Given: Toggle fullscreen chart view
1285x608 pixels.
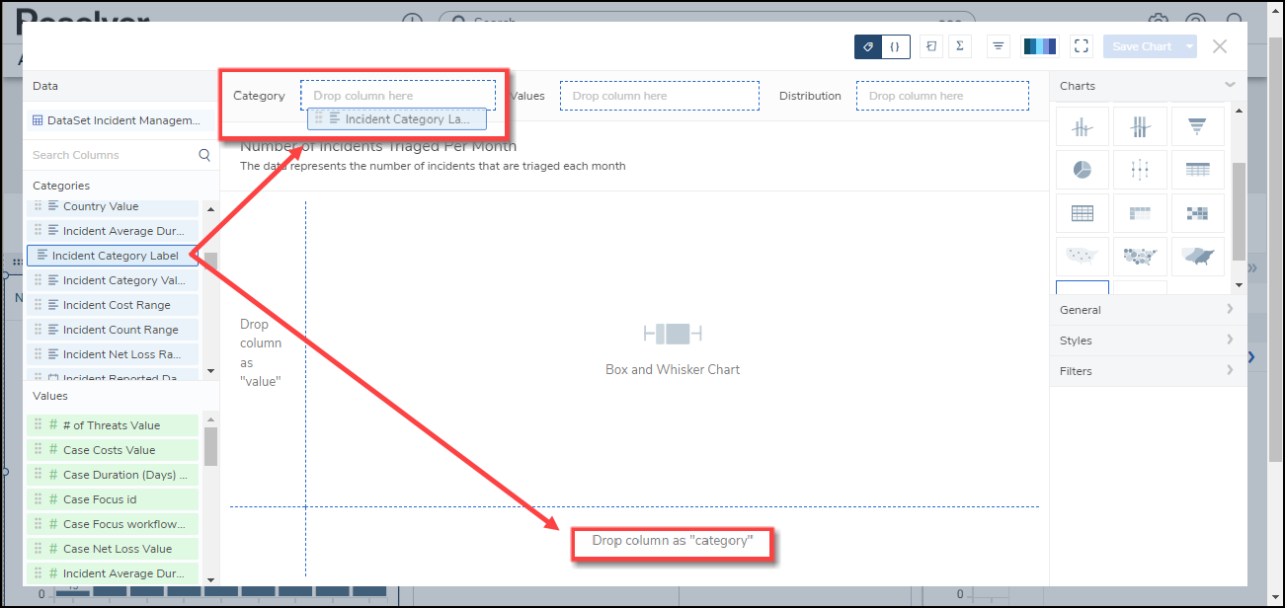Looking at the screenshot, I should [1081, 46].
